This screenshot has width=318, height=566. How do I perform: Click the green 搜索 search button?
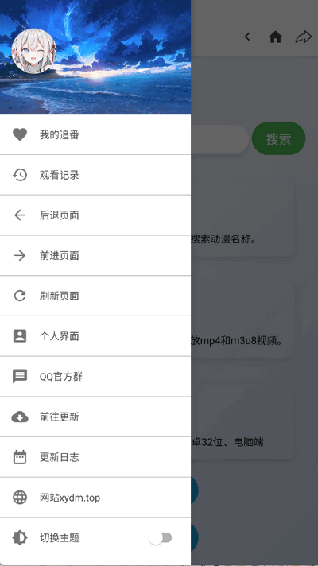(279, 138)
